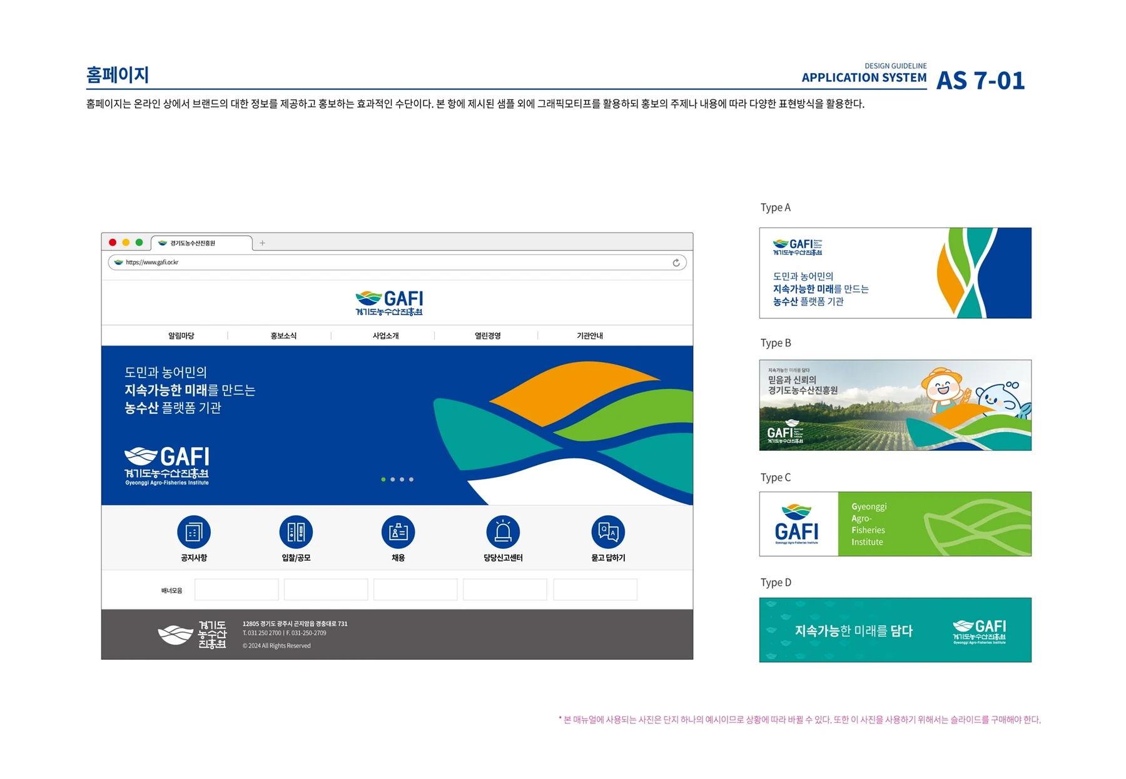Click the green maximize window dot
Image resolution: width=1126 pixels, height=779 pixels.
click(x=139, y=243)
